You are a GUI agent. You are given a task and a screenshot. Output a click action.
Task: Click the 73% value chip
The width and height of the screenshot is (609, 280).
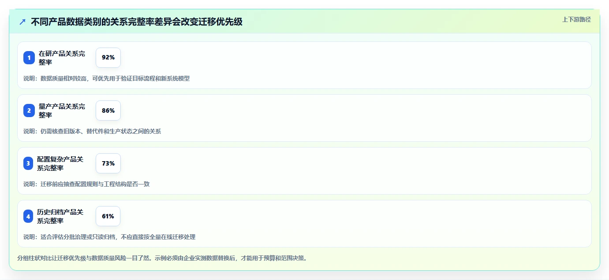(108, 163)
